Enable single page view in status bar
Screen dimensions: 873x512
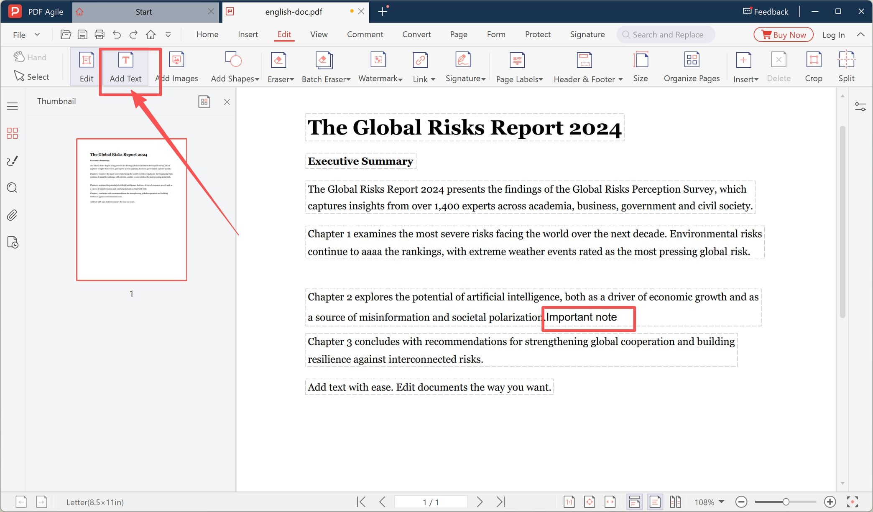[x=655, y=502]
